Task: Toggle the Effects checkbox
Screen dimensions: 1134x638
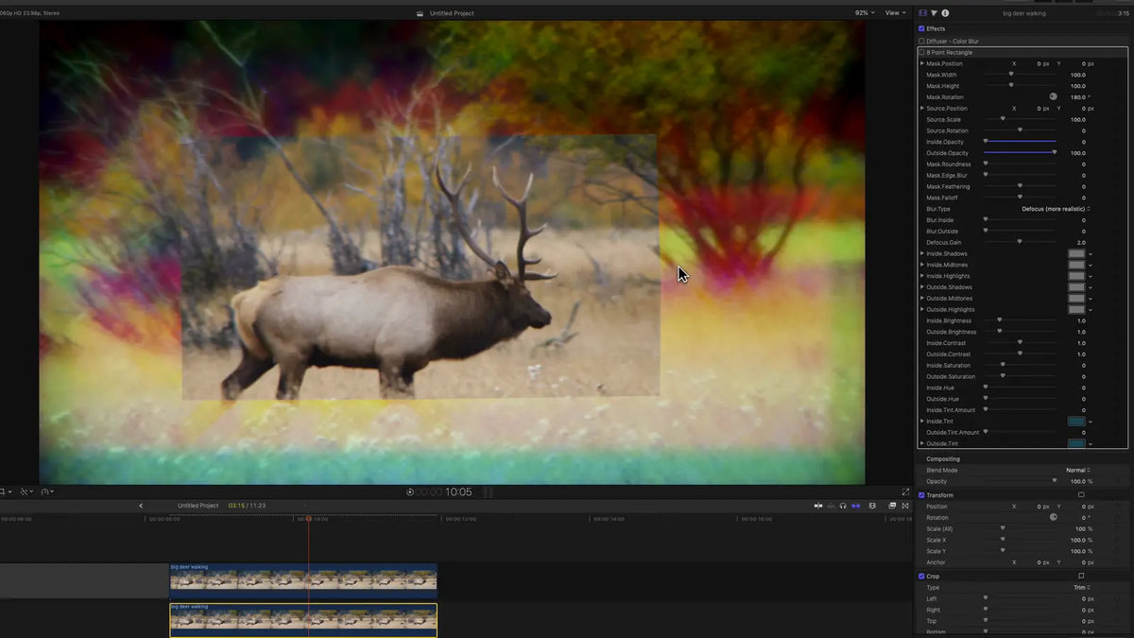Action: (922, 29)
